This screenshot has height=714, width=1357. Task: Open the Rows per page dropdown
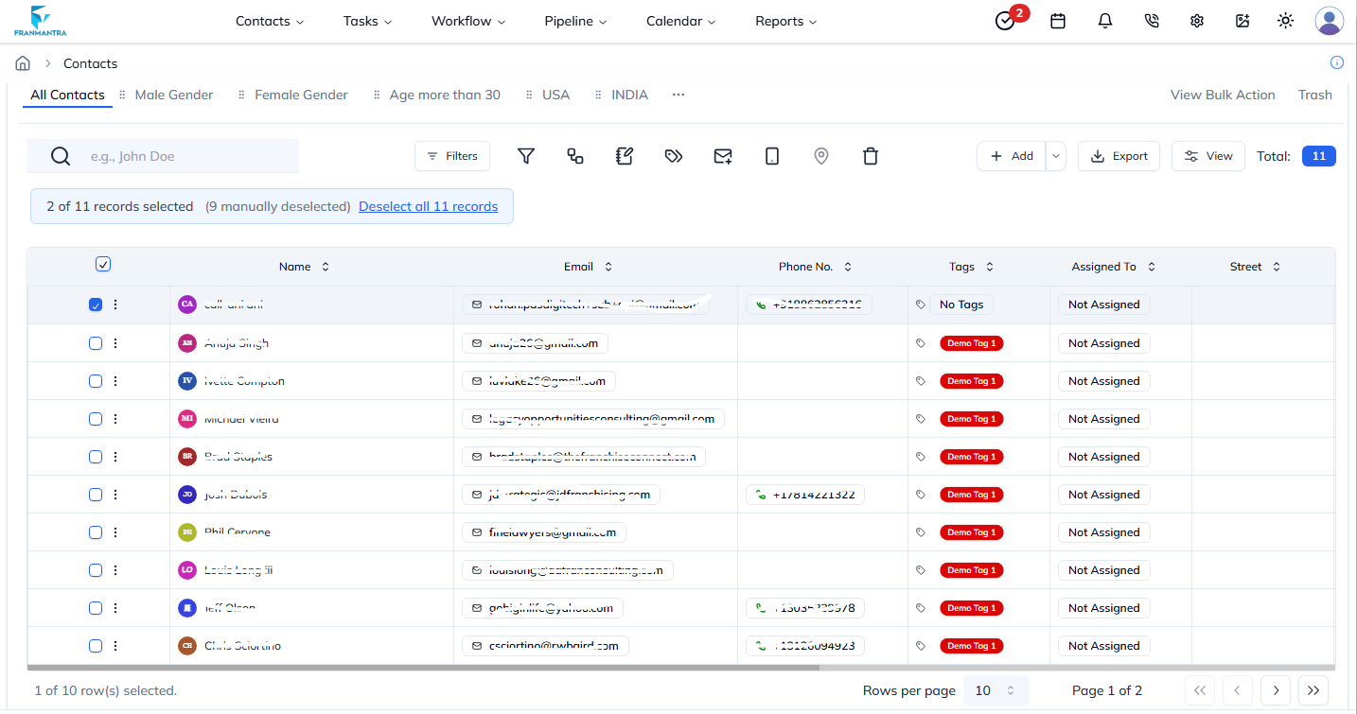pyautogui.click(x=995, y=690)
